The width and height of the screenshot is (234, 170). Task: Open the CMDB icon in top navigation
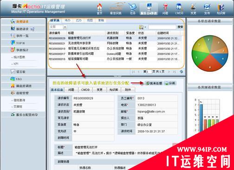179,9
